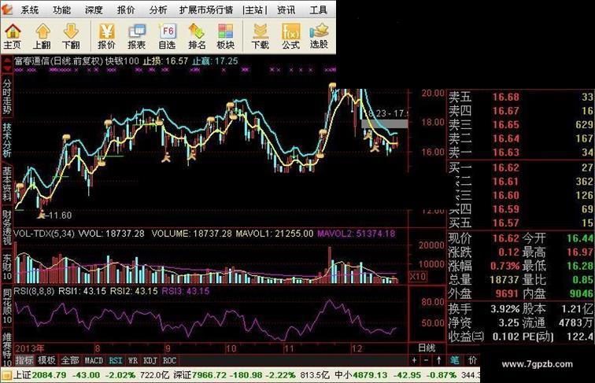Open the 排名 ranking toolbar icon

click(197, 36)
